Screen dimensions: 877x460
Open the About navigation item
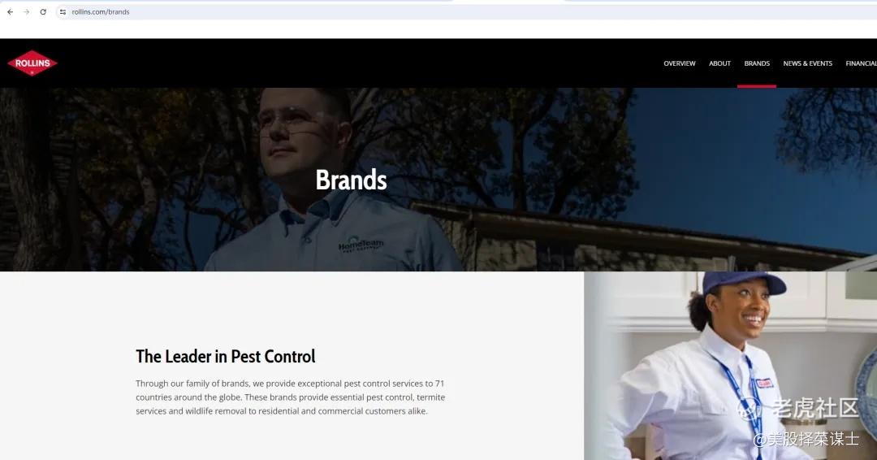pos(719,63)
